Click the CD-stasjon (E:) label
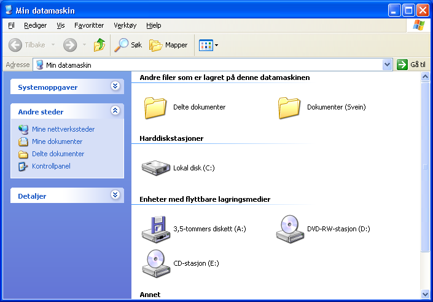 pyautogui.click(x=196, y=263)
